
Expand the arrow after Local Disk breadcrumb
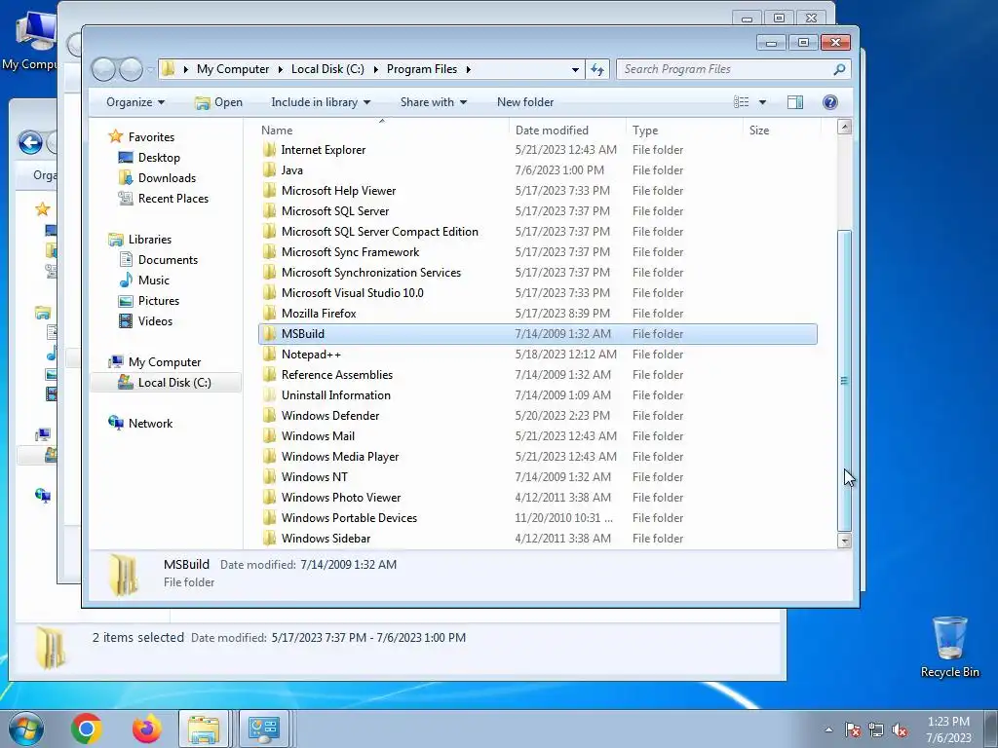coord(375,69)
